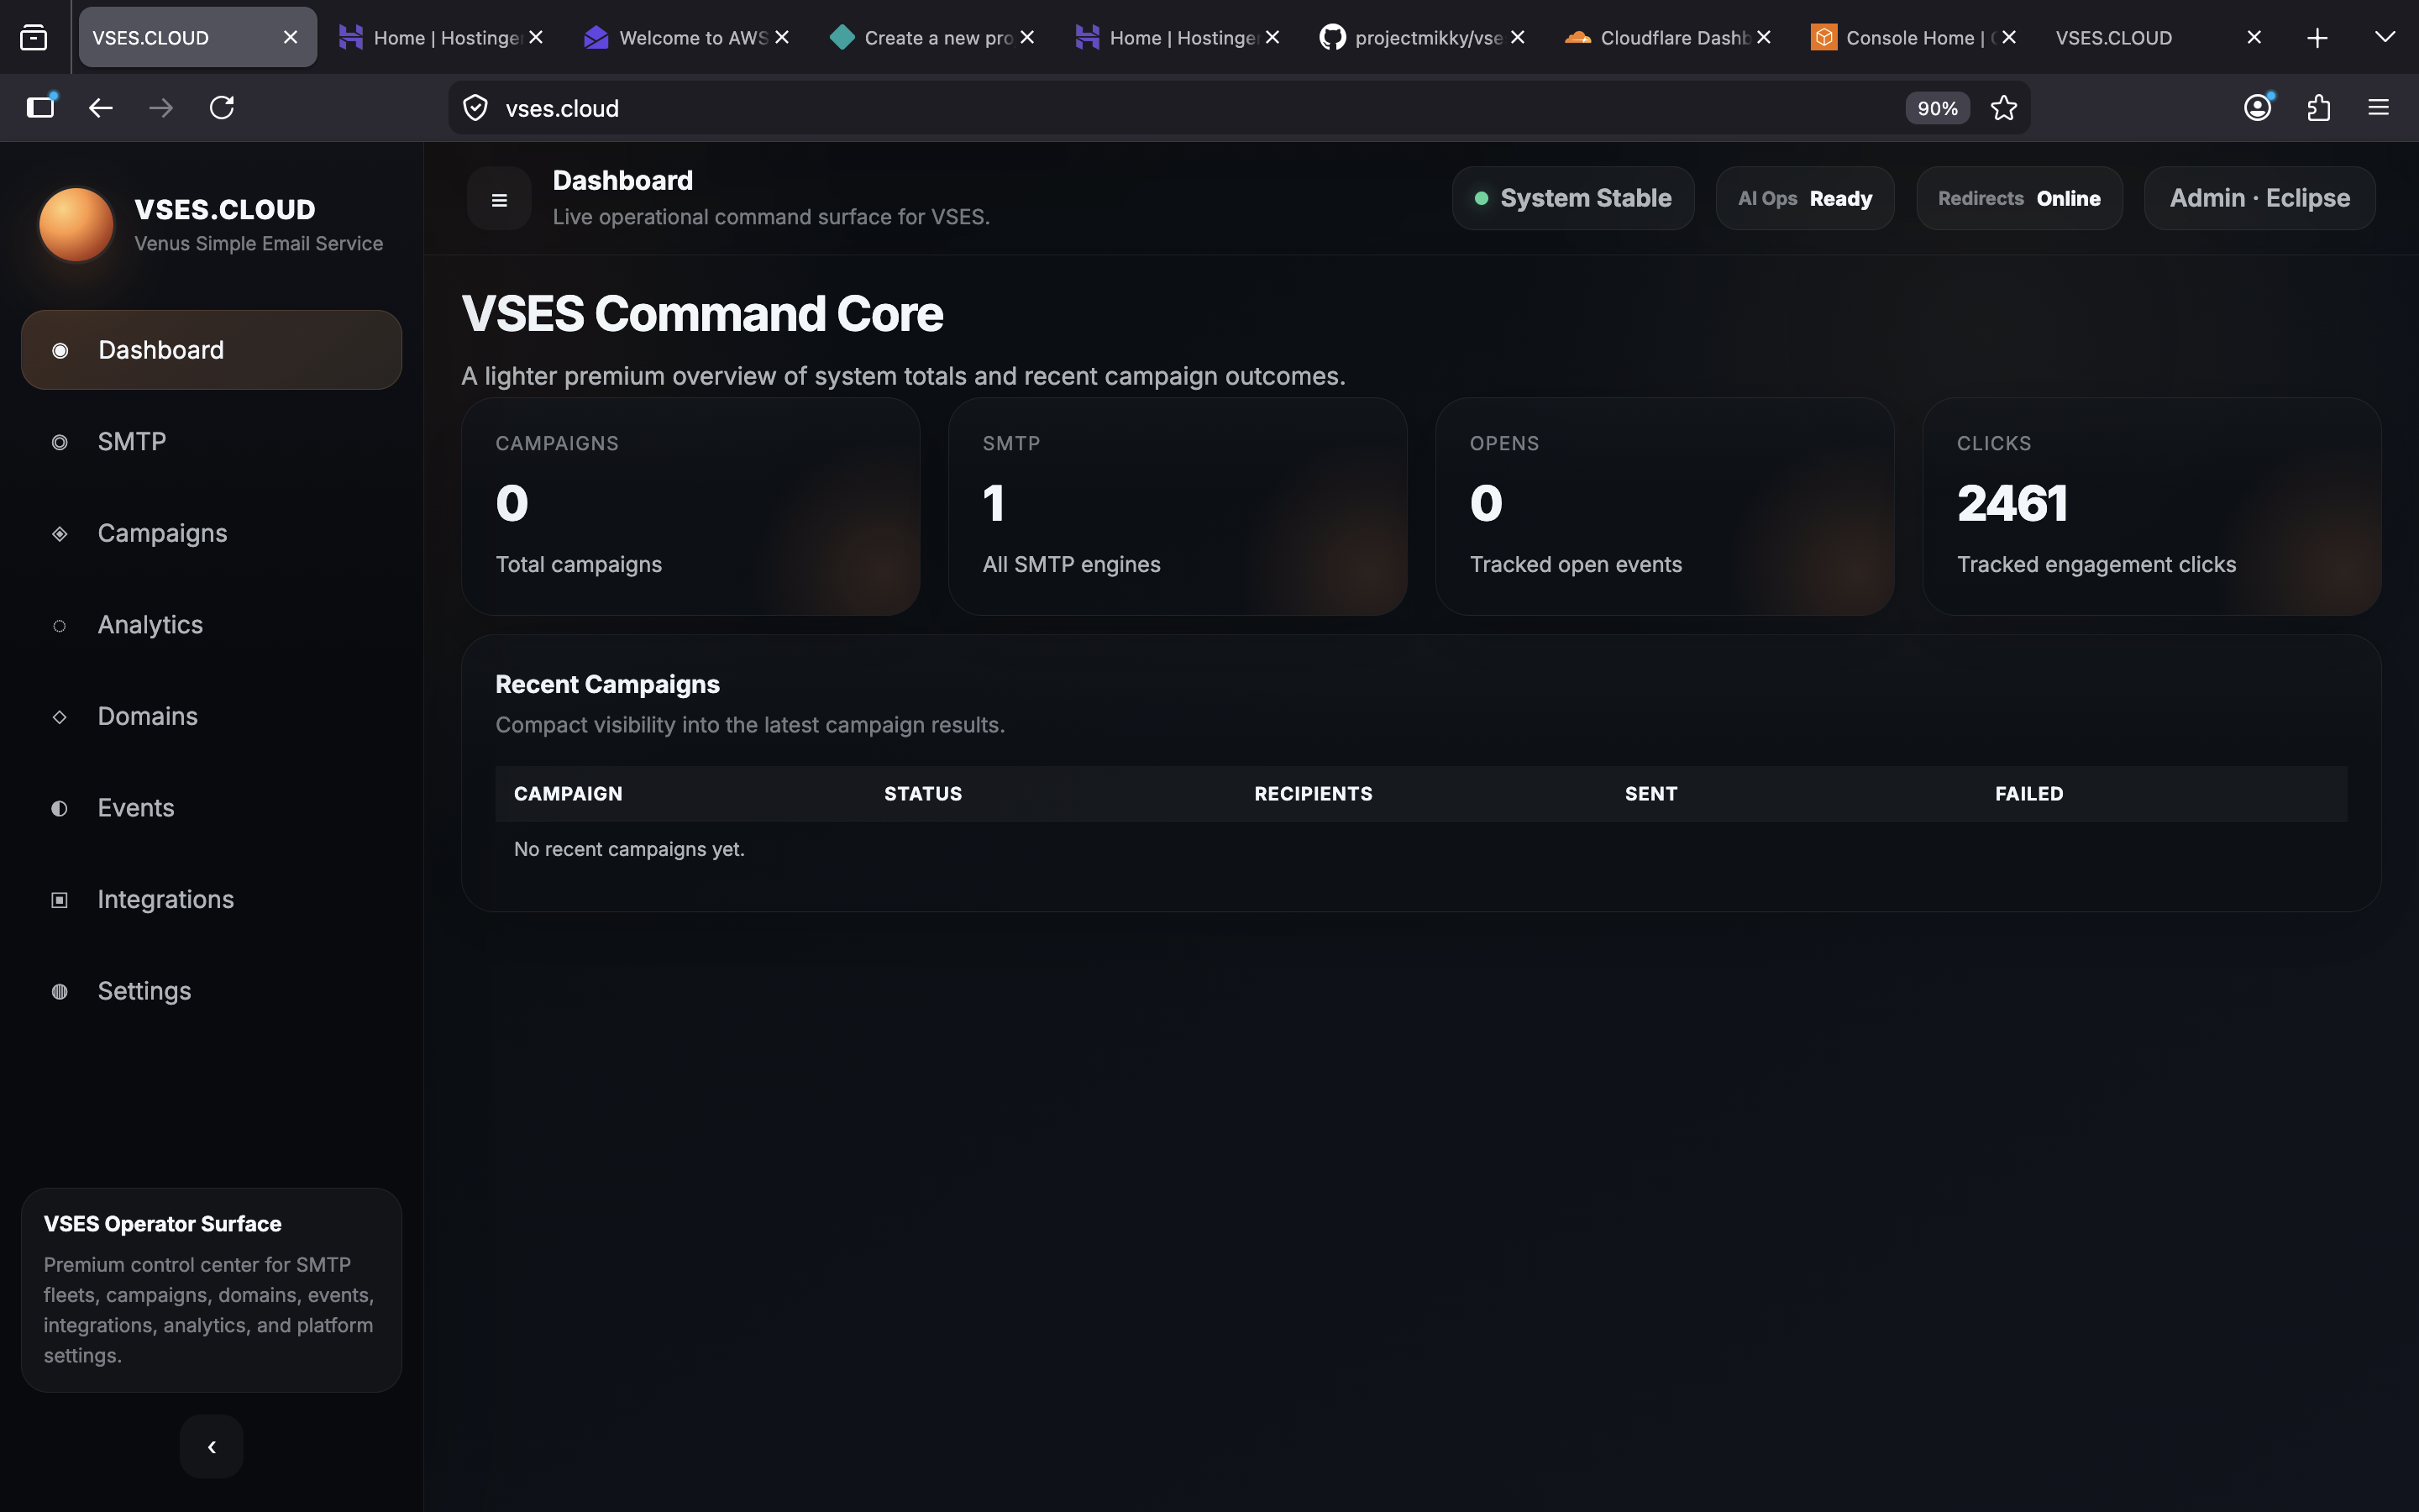This screenshot has height=1512, width=2419.
Task: Close the Cloudflare Dashboard tab
Action: pyautogui.click(x=1764, y=37)
